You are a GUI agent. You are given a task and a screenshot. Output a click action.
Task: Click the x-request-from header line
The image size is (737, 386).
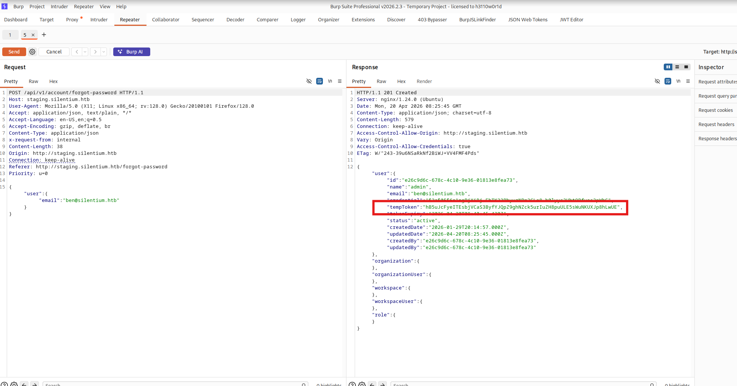click(x=45, y=140)
